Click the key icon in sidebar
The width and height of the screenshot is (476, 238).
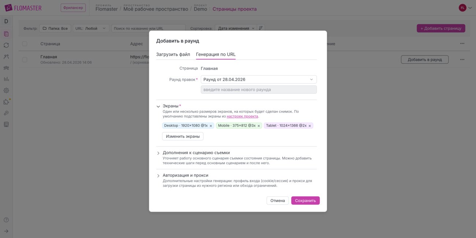6,113
